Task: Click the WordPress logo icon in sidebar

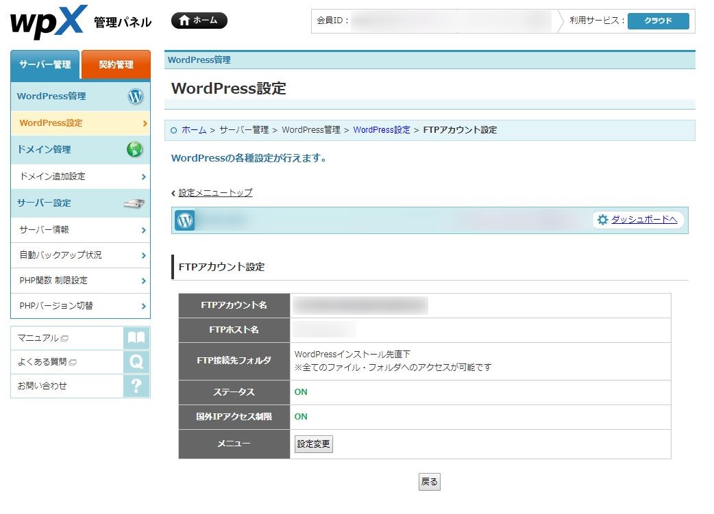Action: point(135,97)
